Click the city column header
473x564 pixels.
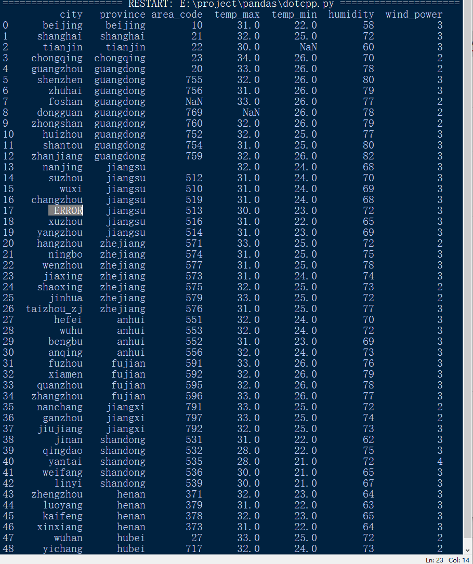coord(71,15)
